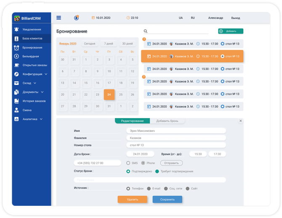Click the История заказов icon
This screenshot has height=218, width=282.
(x=16, y=101)
